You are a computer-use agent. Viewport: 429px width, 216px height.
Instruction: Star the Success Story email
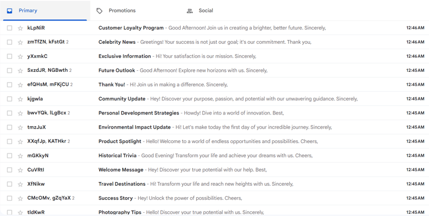21,198
